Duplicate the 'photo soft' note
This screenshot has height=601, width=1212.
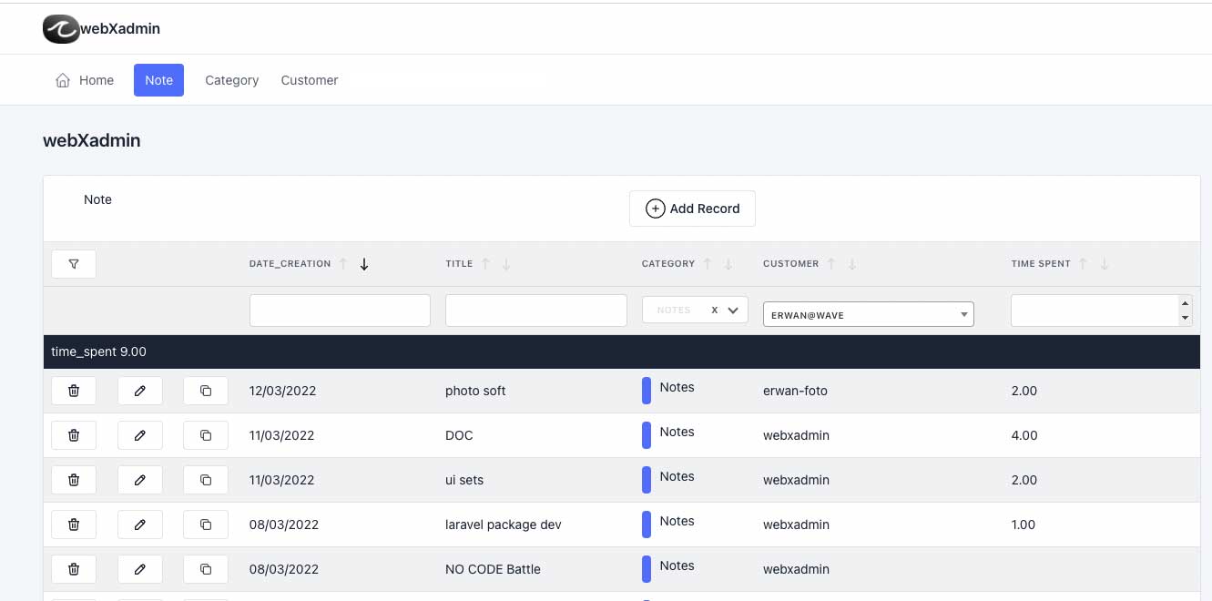pos(206,391)
